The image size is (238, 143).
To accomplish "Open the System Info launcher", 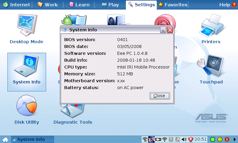I will pos(27,72).
